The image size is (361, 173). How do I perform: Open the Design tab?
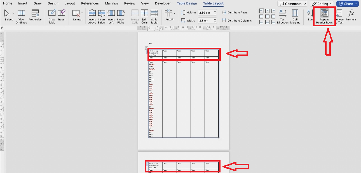pos(53,3)
